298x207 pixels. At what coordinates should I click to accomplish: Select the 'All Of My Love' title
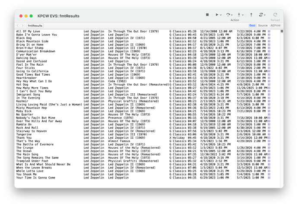point(28,32)
